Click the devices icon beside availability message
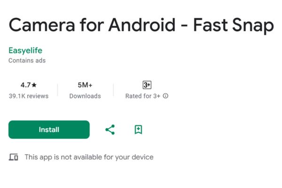Image resolution: width=282 pixels, height=188 pixels. point(13,157)
